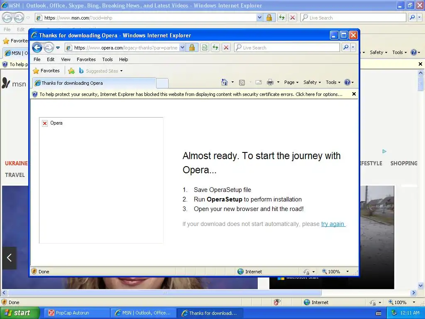Click the front window Live Search box
This screenshot has width=425, height=319.
point(287,48)
